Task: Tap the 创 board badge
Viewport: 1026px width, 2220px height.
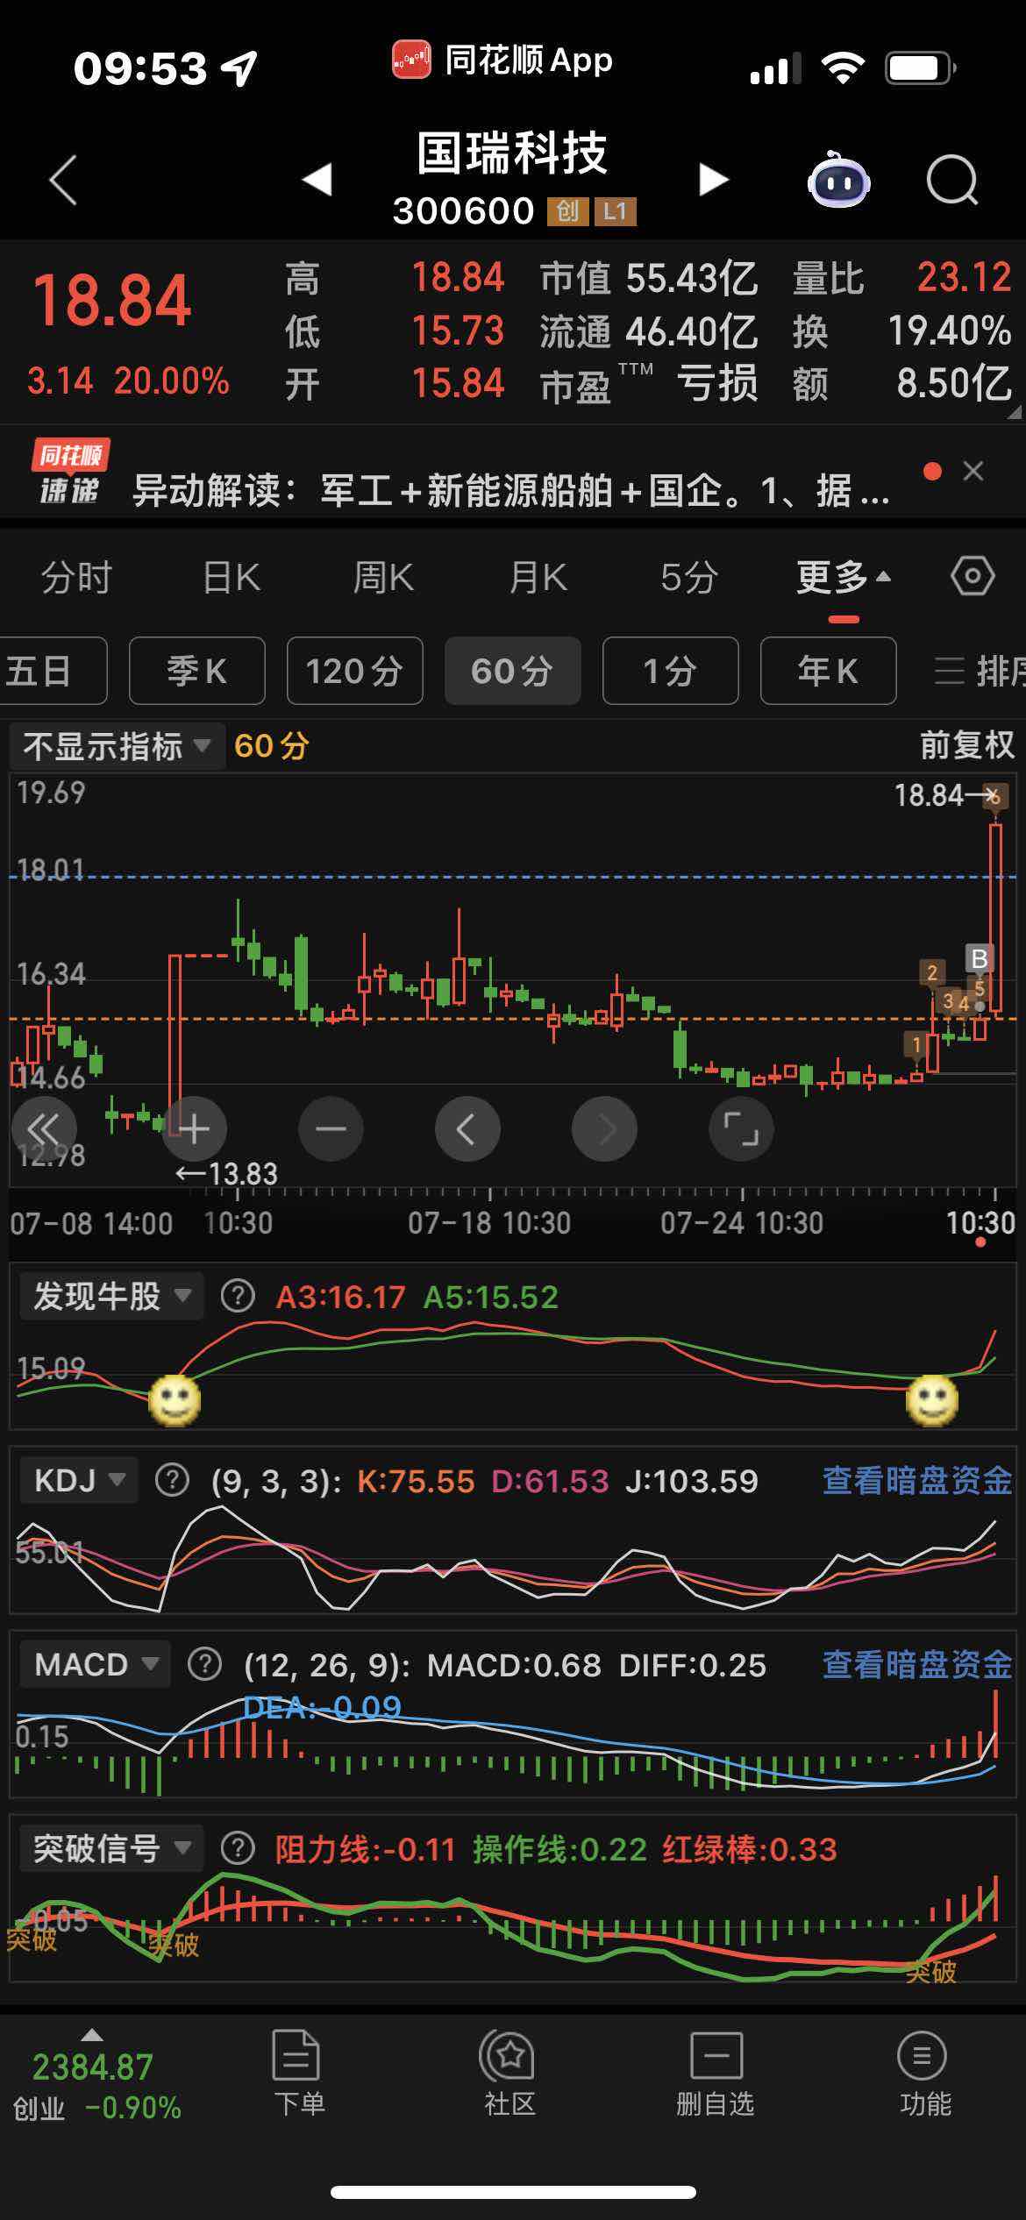Action: tap(567, 211)
